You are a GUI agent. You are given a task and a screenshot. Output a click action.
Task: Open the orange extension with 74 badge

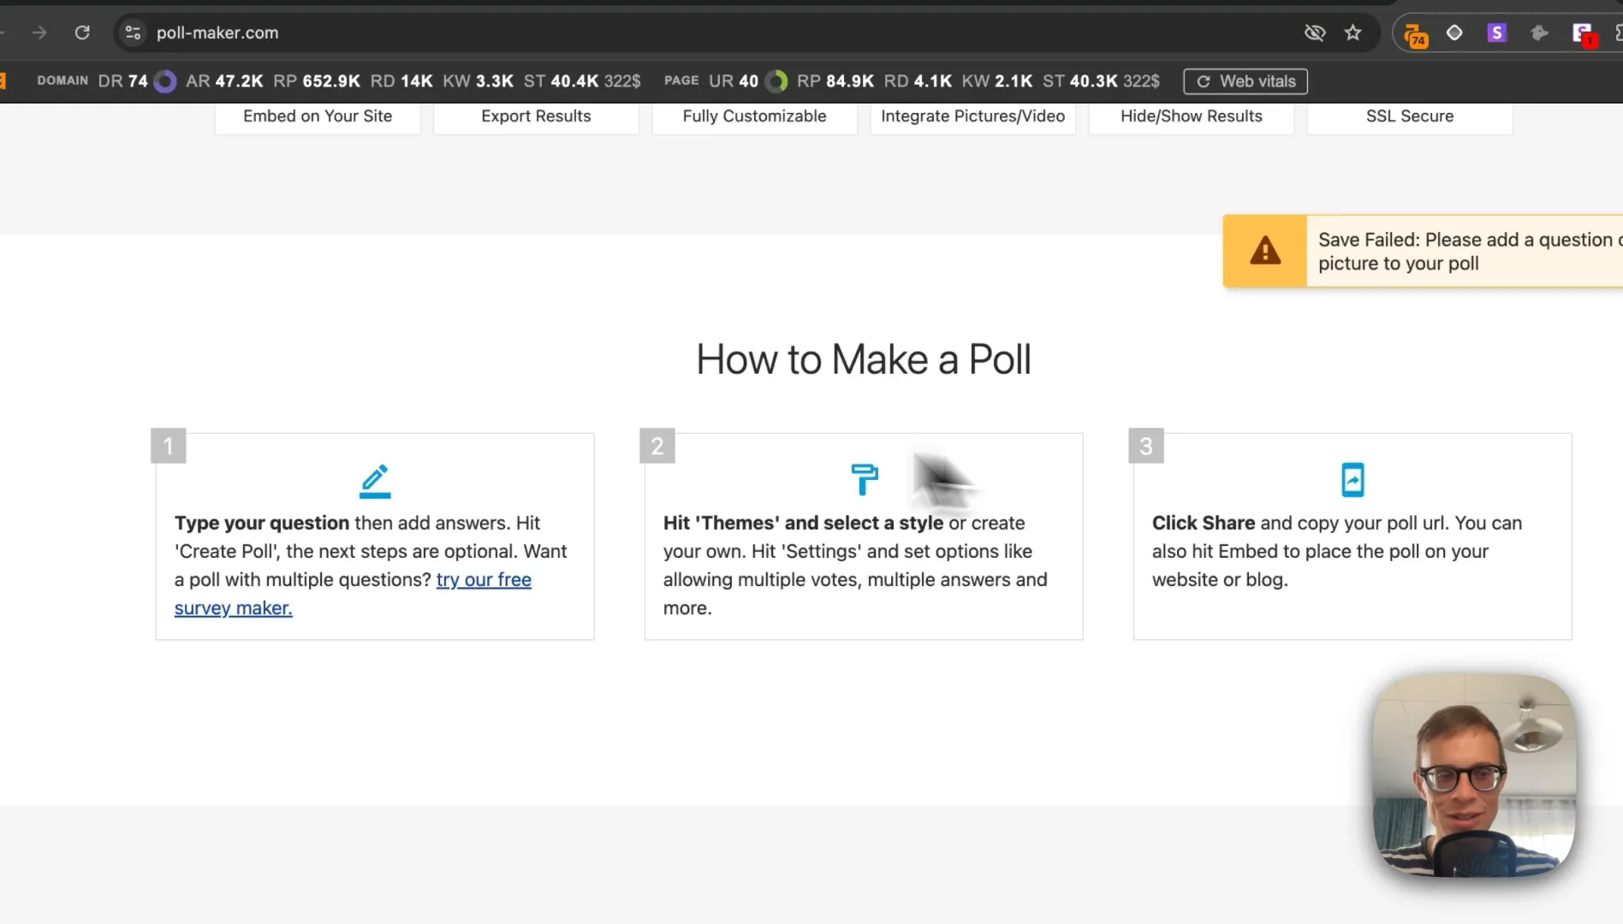(x=1416, y=34)
